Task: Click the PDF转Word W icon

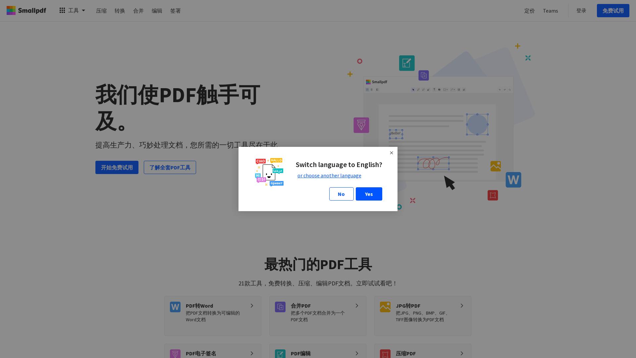Action: pos(175,307)
